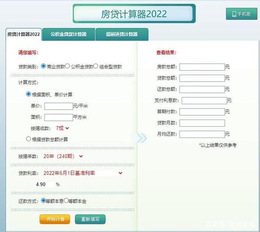Click the 请您填写 heading text
This screenshot has height=232, width=260.
(28, 52)
